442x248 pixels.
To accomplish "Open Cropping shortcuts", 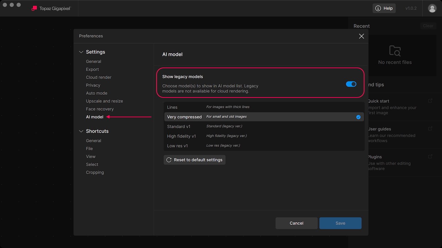I will coord(95,172).
